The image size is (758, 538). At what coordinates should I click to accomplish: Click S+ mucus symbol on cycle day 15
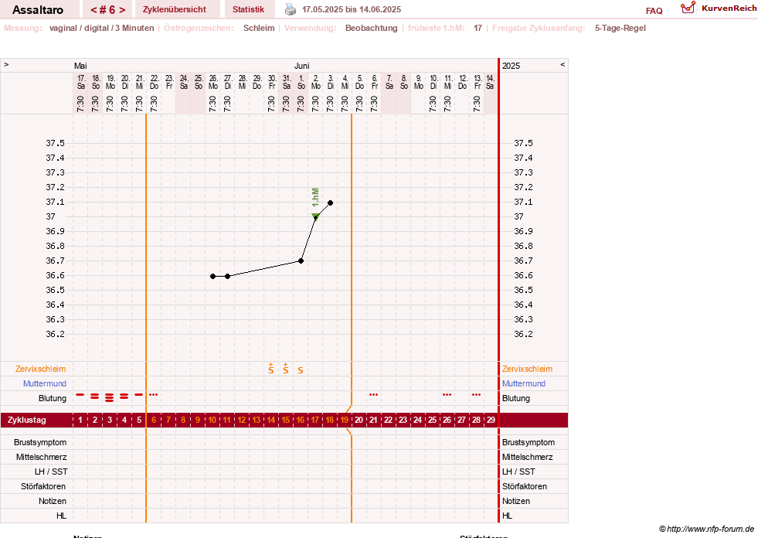(x=286, y=369)
